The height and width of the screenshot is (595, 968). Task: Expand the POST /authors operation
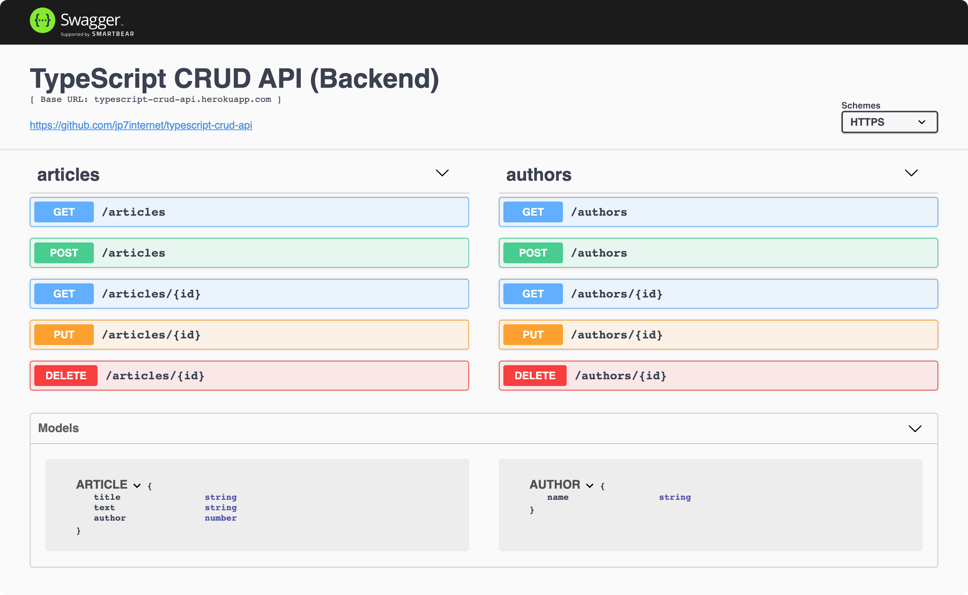pyautogui.click(x=718, y=253)
